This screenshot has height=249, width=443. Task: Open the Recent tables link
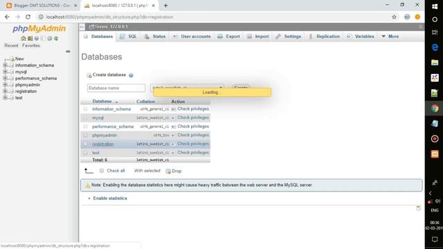[x=11, y=46]
